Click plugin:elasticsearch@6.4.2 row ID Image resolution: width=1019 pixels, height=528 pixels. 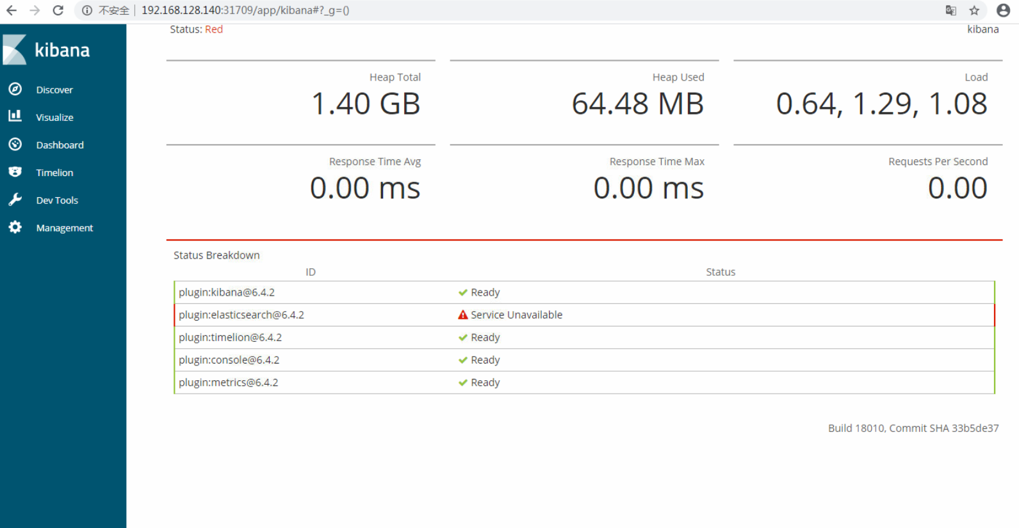pos(241,315)
